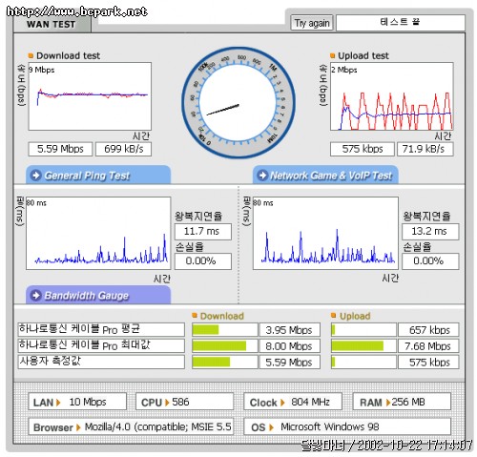Click the orange Download test bullet icon
The image size is (477, 457).
31,55
